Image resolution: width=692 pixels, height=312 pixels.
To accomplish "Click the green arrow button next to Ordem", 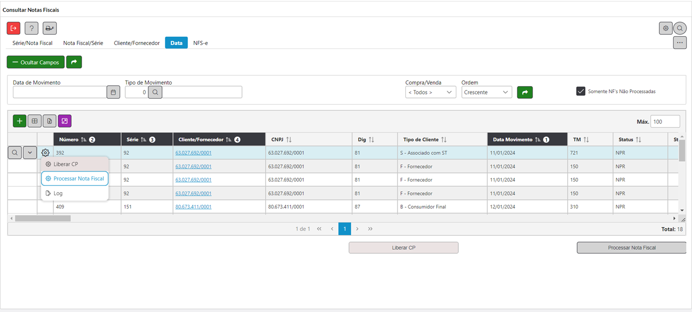I will [x=525, y=92].
